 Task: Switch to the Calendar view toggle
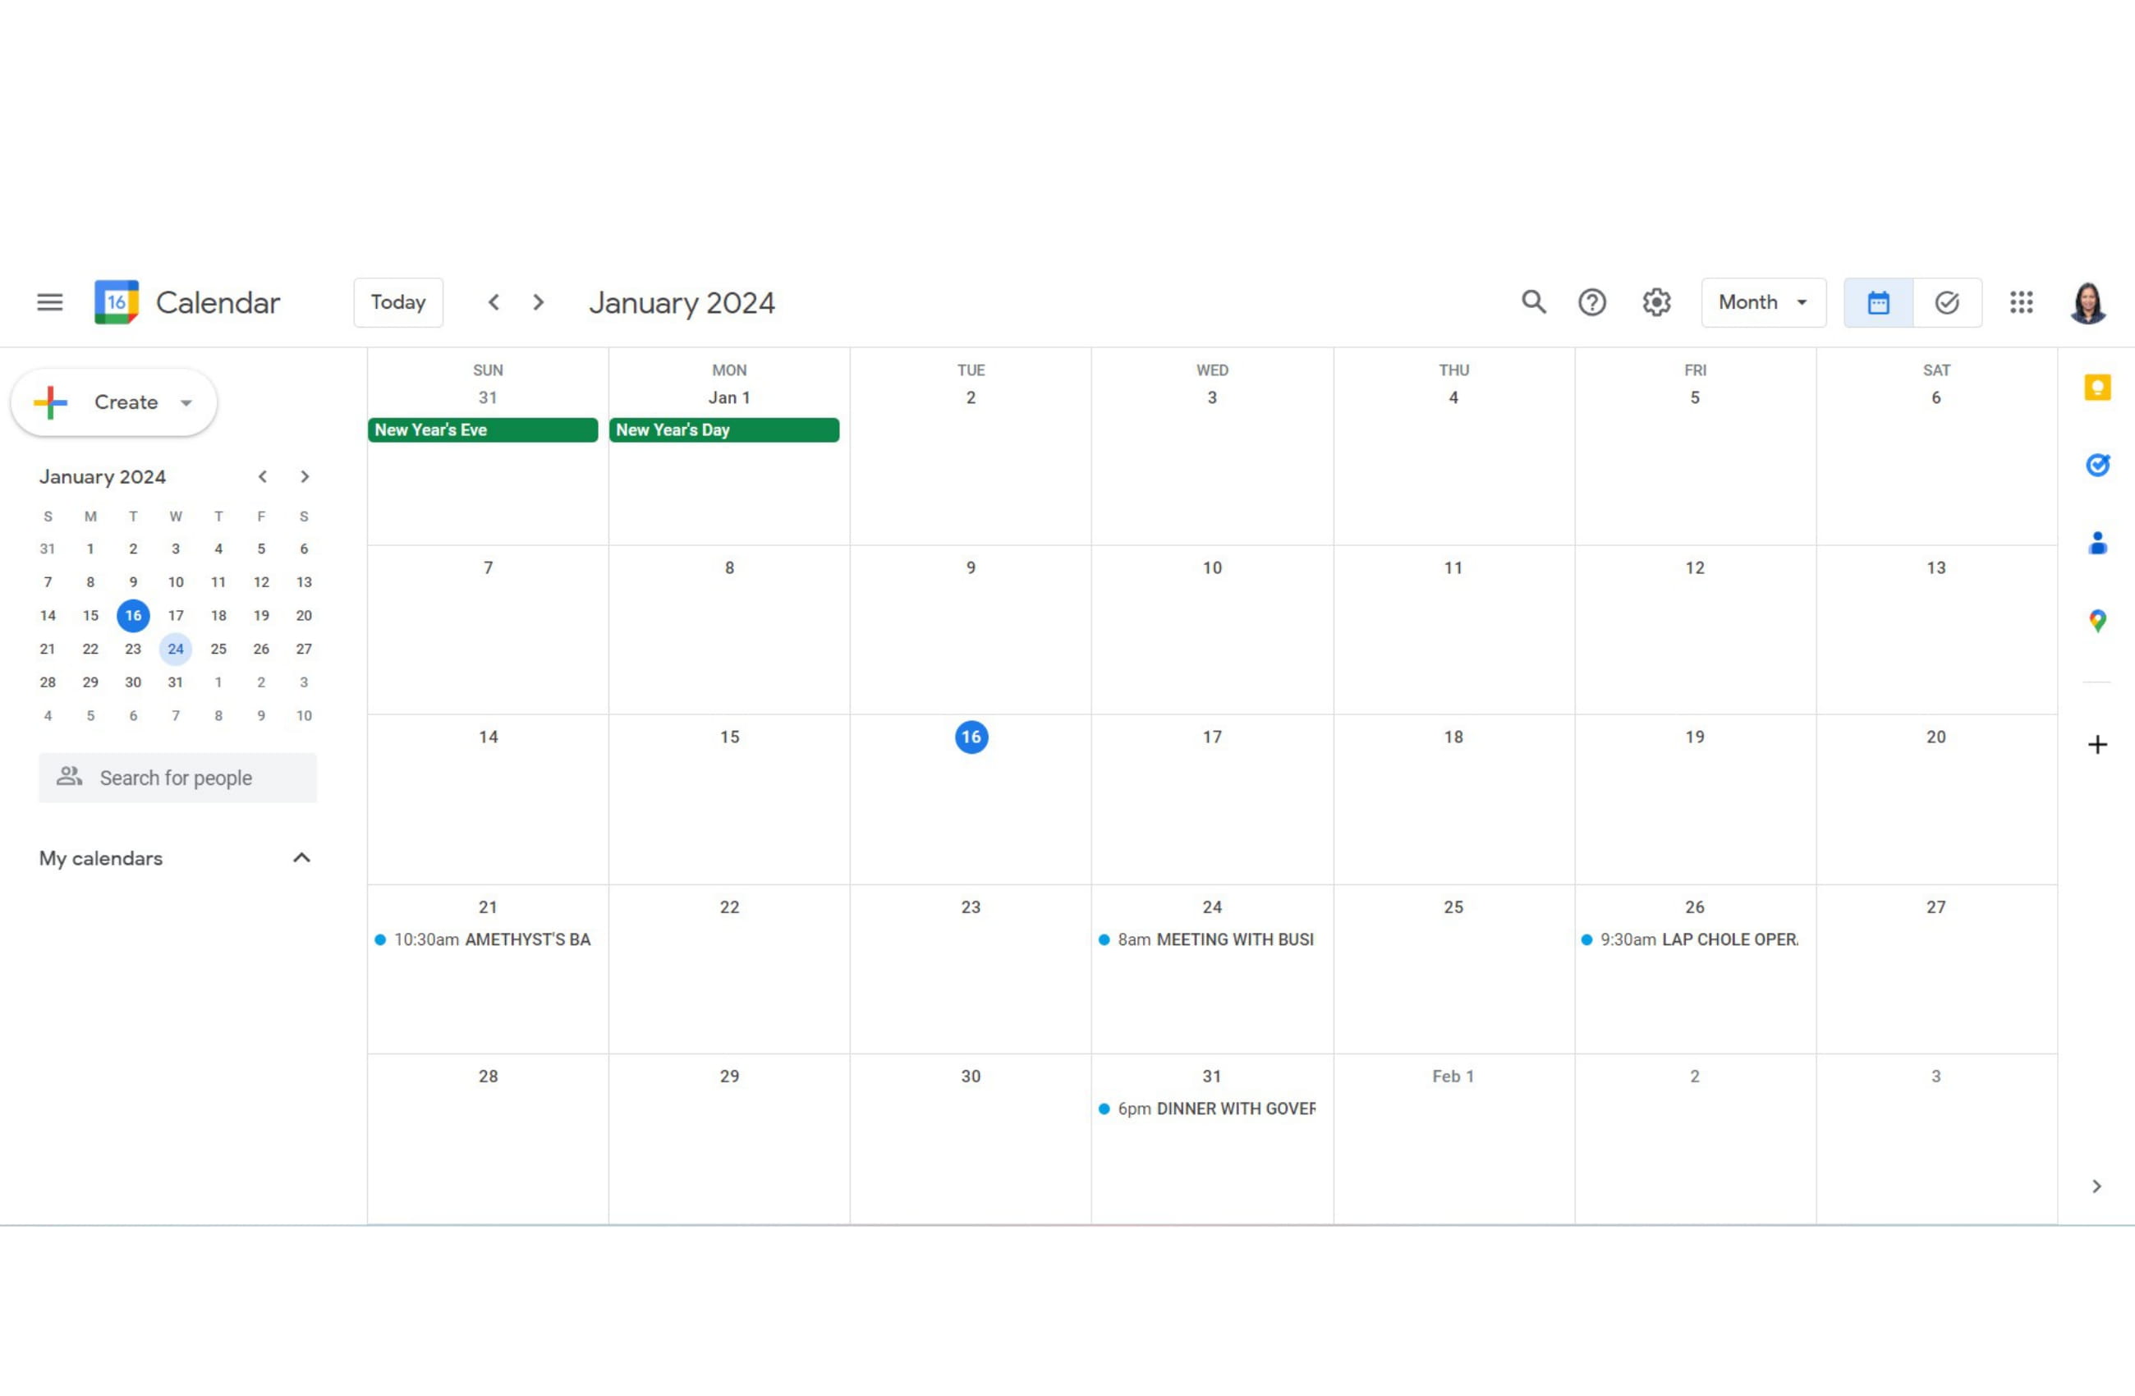[x=1877, y=302]
